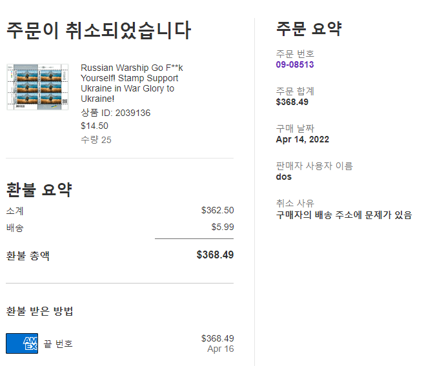Click the card ending number label

tap(58, 343)
